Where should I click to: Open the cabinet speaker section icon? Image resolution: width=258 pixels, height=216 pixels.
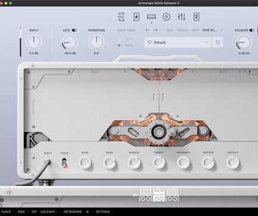[x=166, y=17]
